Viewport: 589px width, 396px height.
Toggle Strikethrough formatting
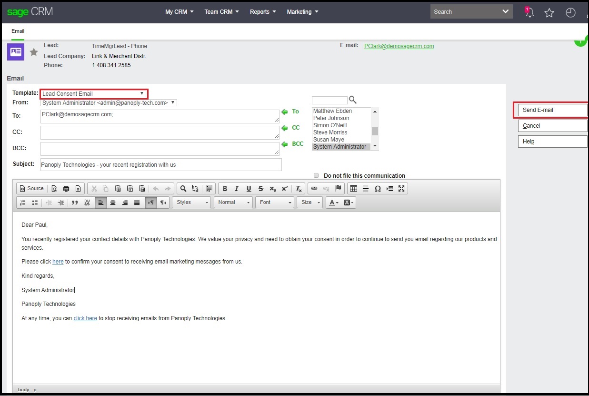point(260,188)
